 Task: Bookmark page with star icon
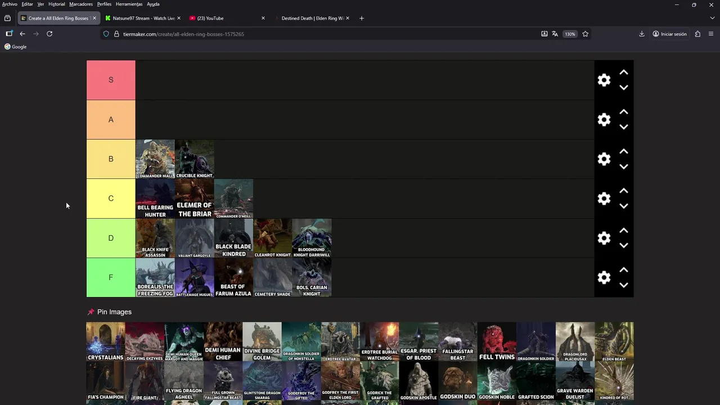click(585, 34)
